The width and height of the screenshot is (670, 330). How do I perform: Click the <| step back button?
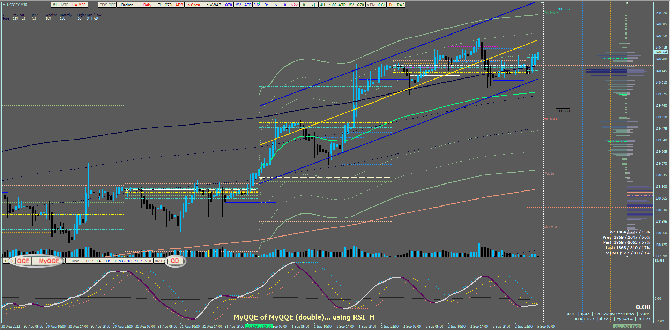coord(313,5)
